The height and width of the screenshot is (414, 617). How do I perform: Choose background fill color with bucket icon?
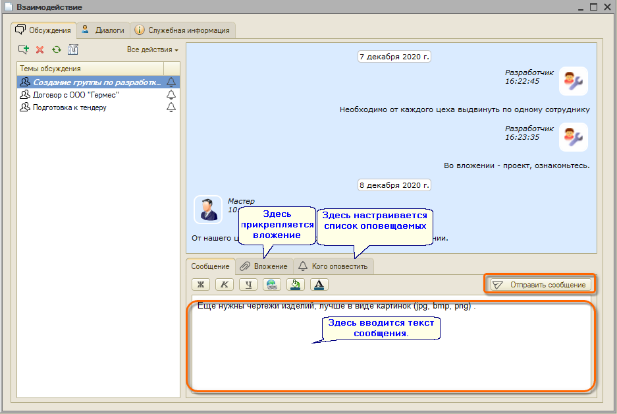tap(295, 285)
